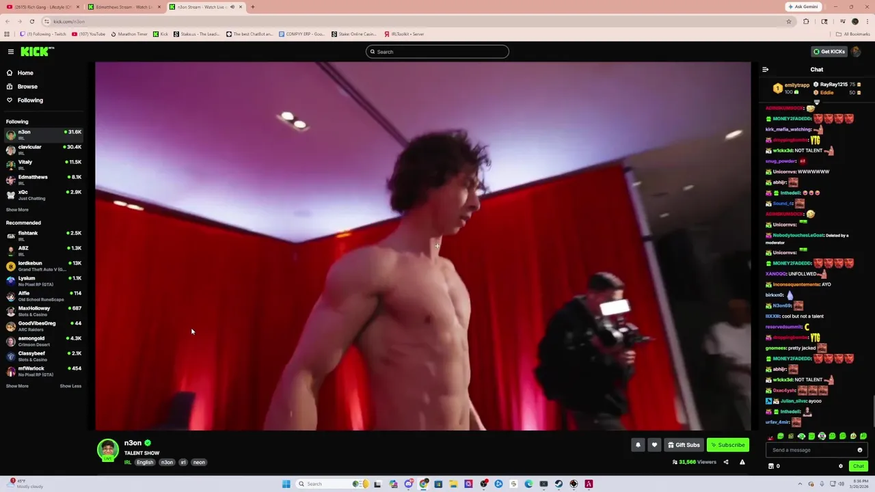Viewport: 875px width, 492px height.
Task: Click Gift Subs button
Action: 684,445
